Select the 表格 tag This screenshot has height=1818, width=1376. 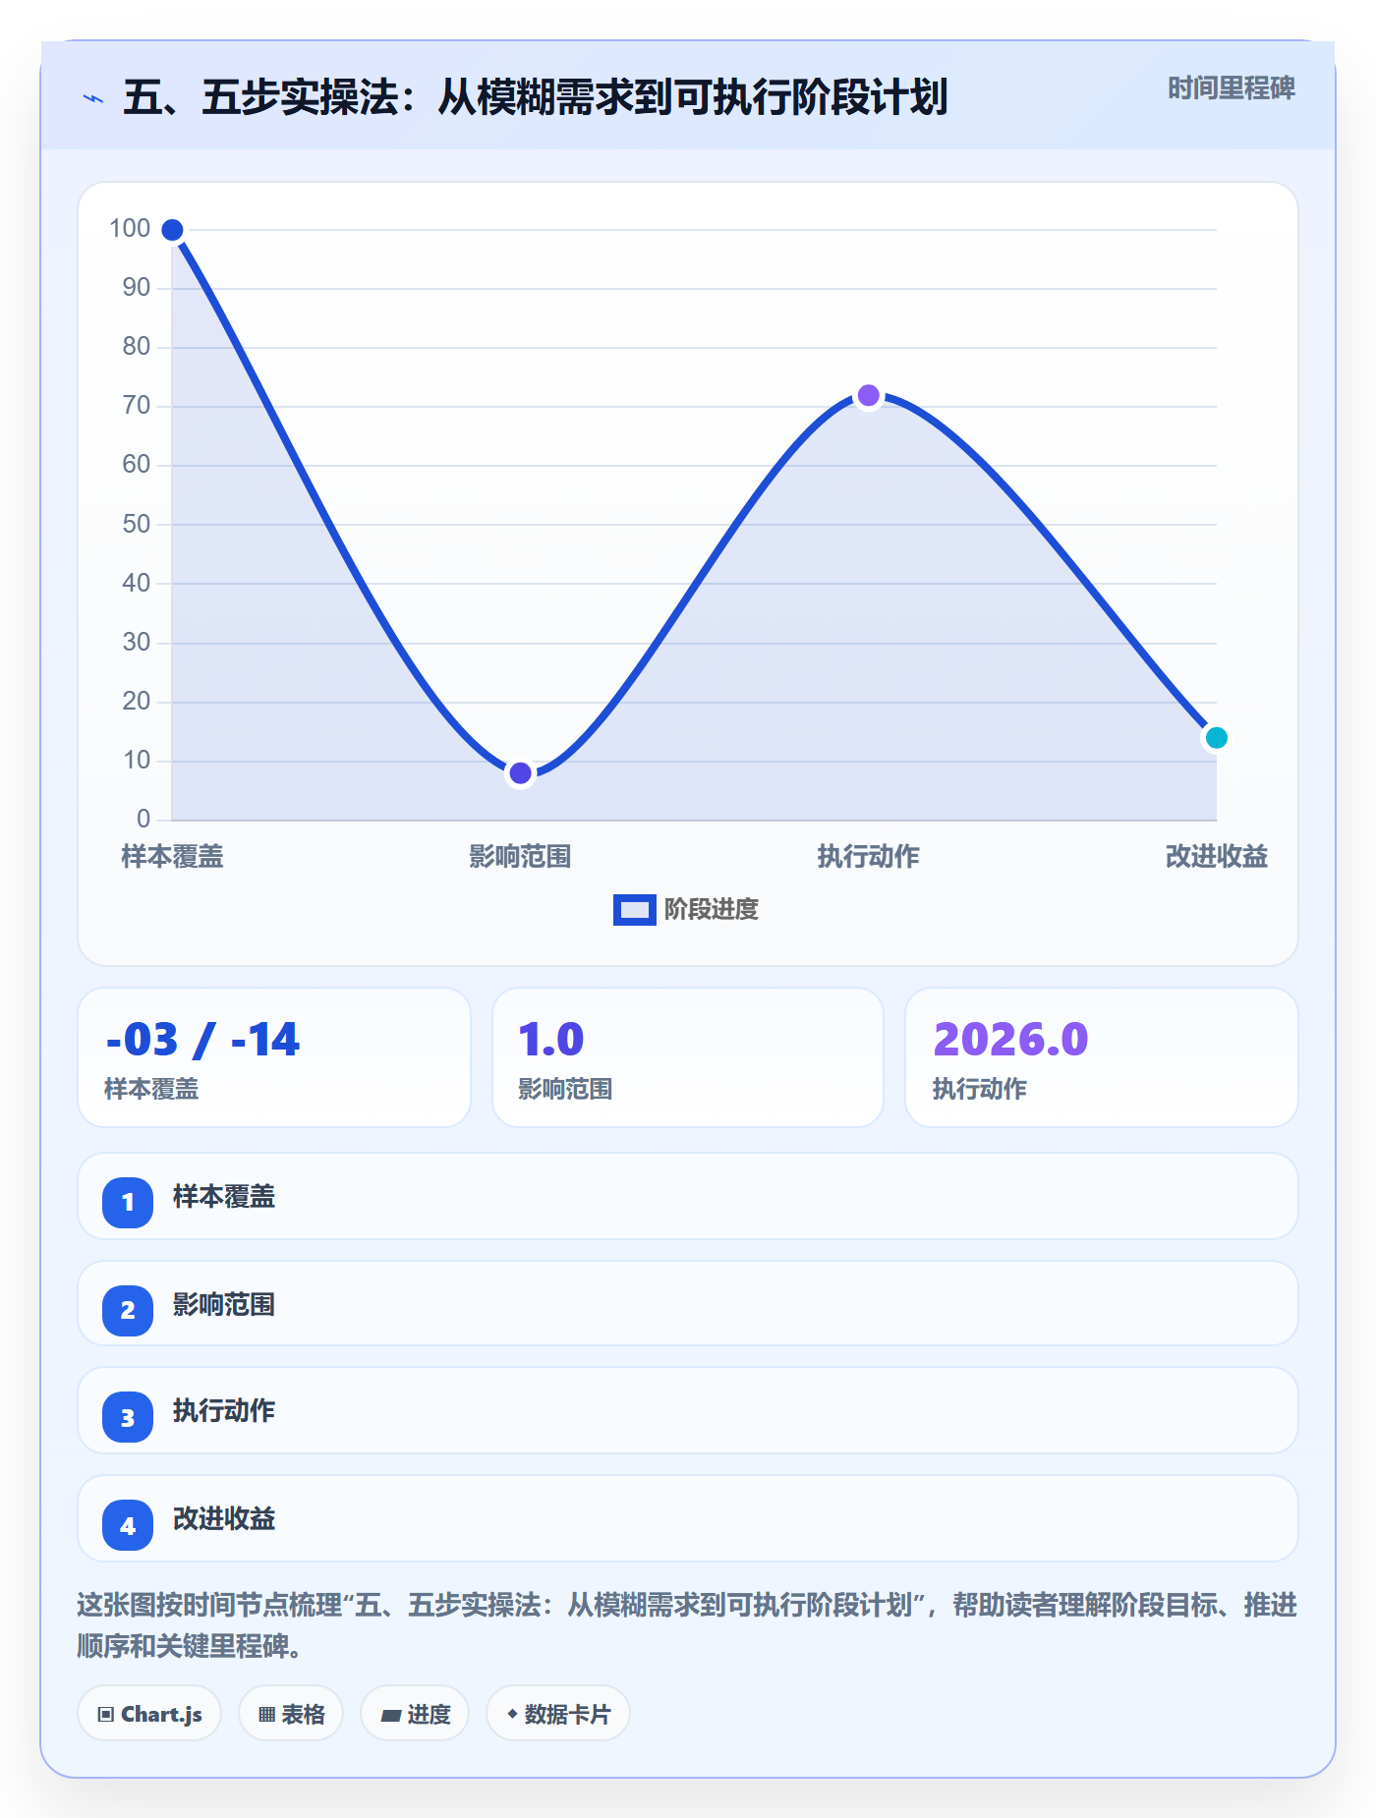291,1714
